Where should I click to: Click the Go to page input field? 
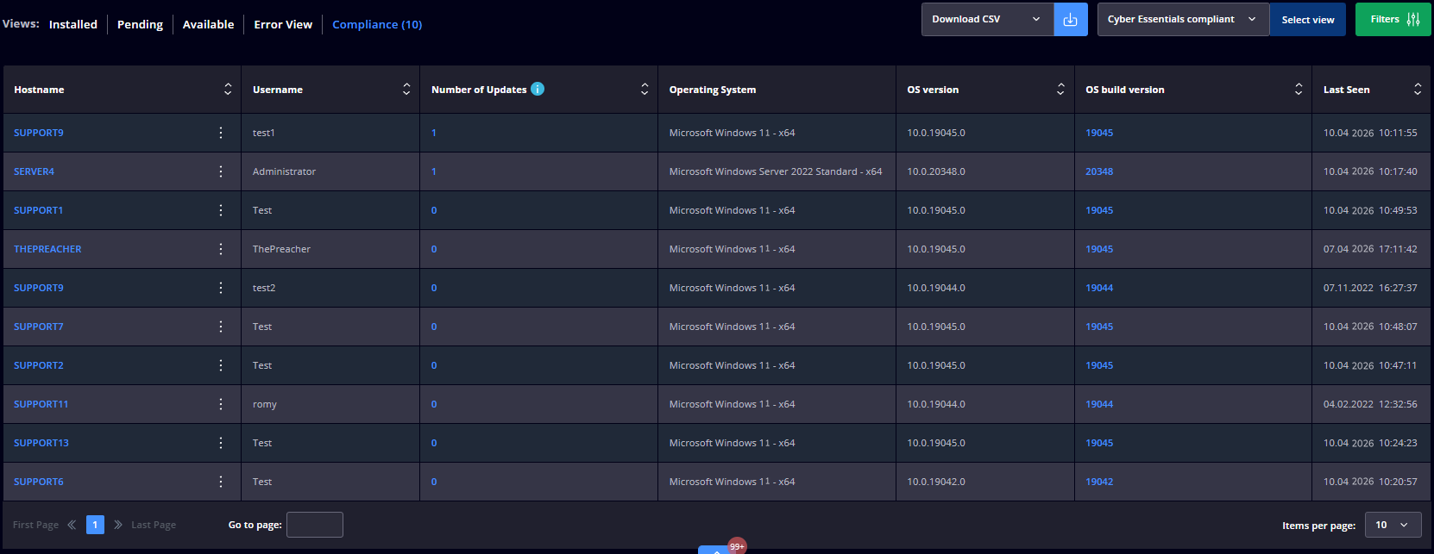pos(315,525)
